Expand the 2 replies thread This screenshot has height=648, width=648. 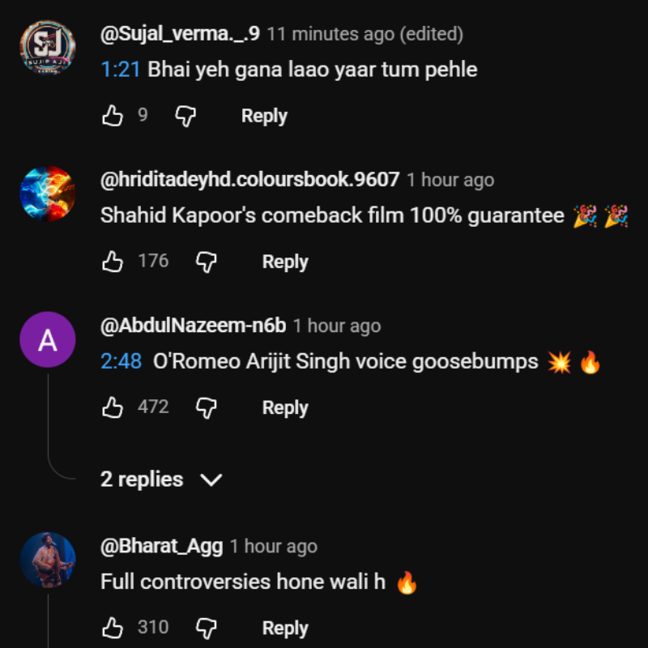click(x=161, y=480)
